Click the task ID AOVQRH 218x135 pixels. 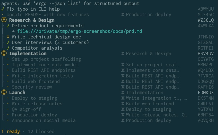pos(206,120)
